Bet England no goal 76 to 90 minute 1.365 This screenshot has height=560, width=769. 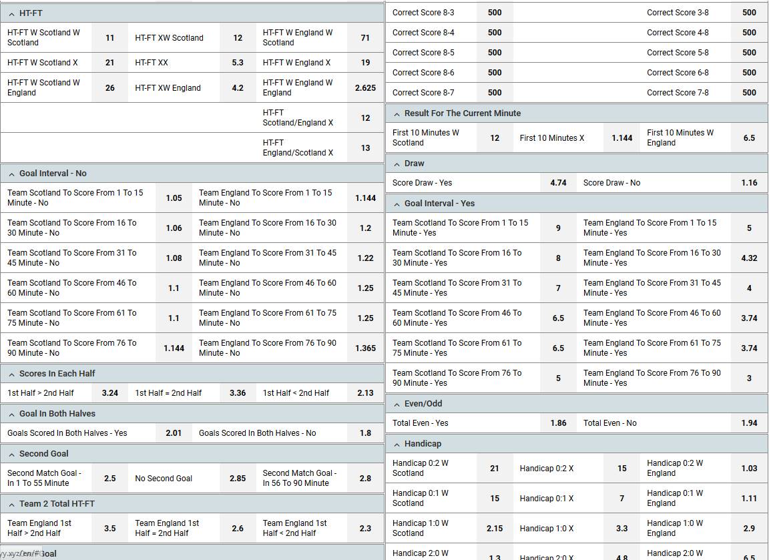[365, 348]
